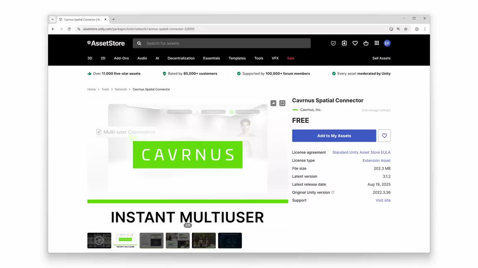Open Standard Unity Asset Store EULA link

(x=361, y=152)
